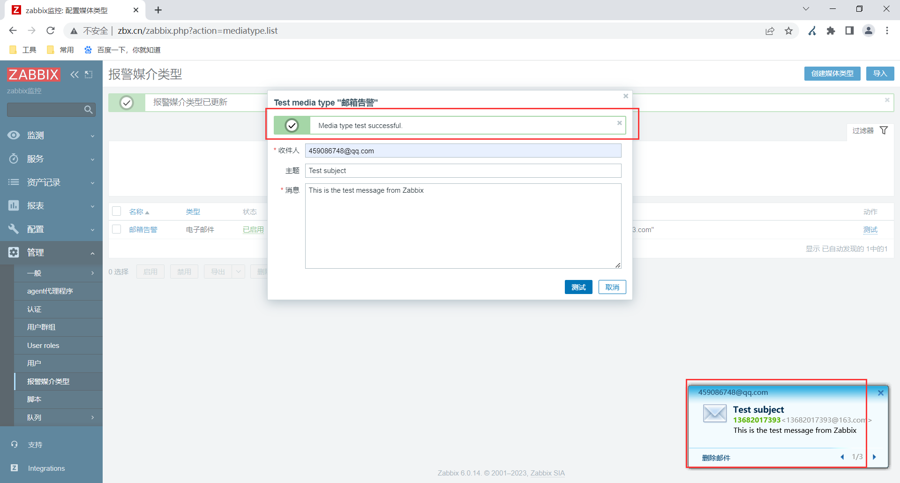Open the 邮箱告警 media type link
The image size is (900, 483).
point(143,229)
